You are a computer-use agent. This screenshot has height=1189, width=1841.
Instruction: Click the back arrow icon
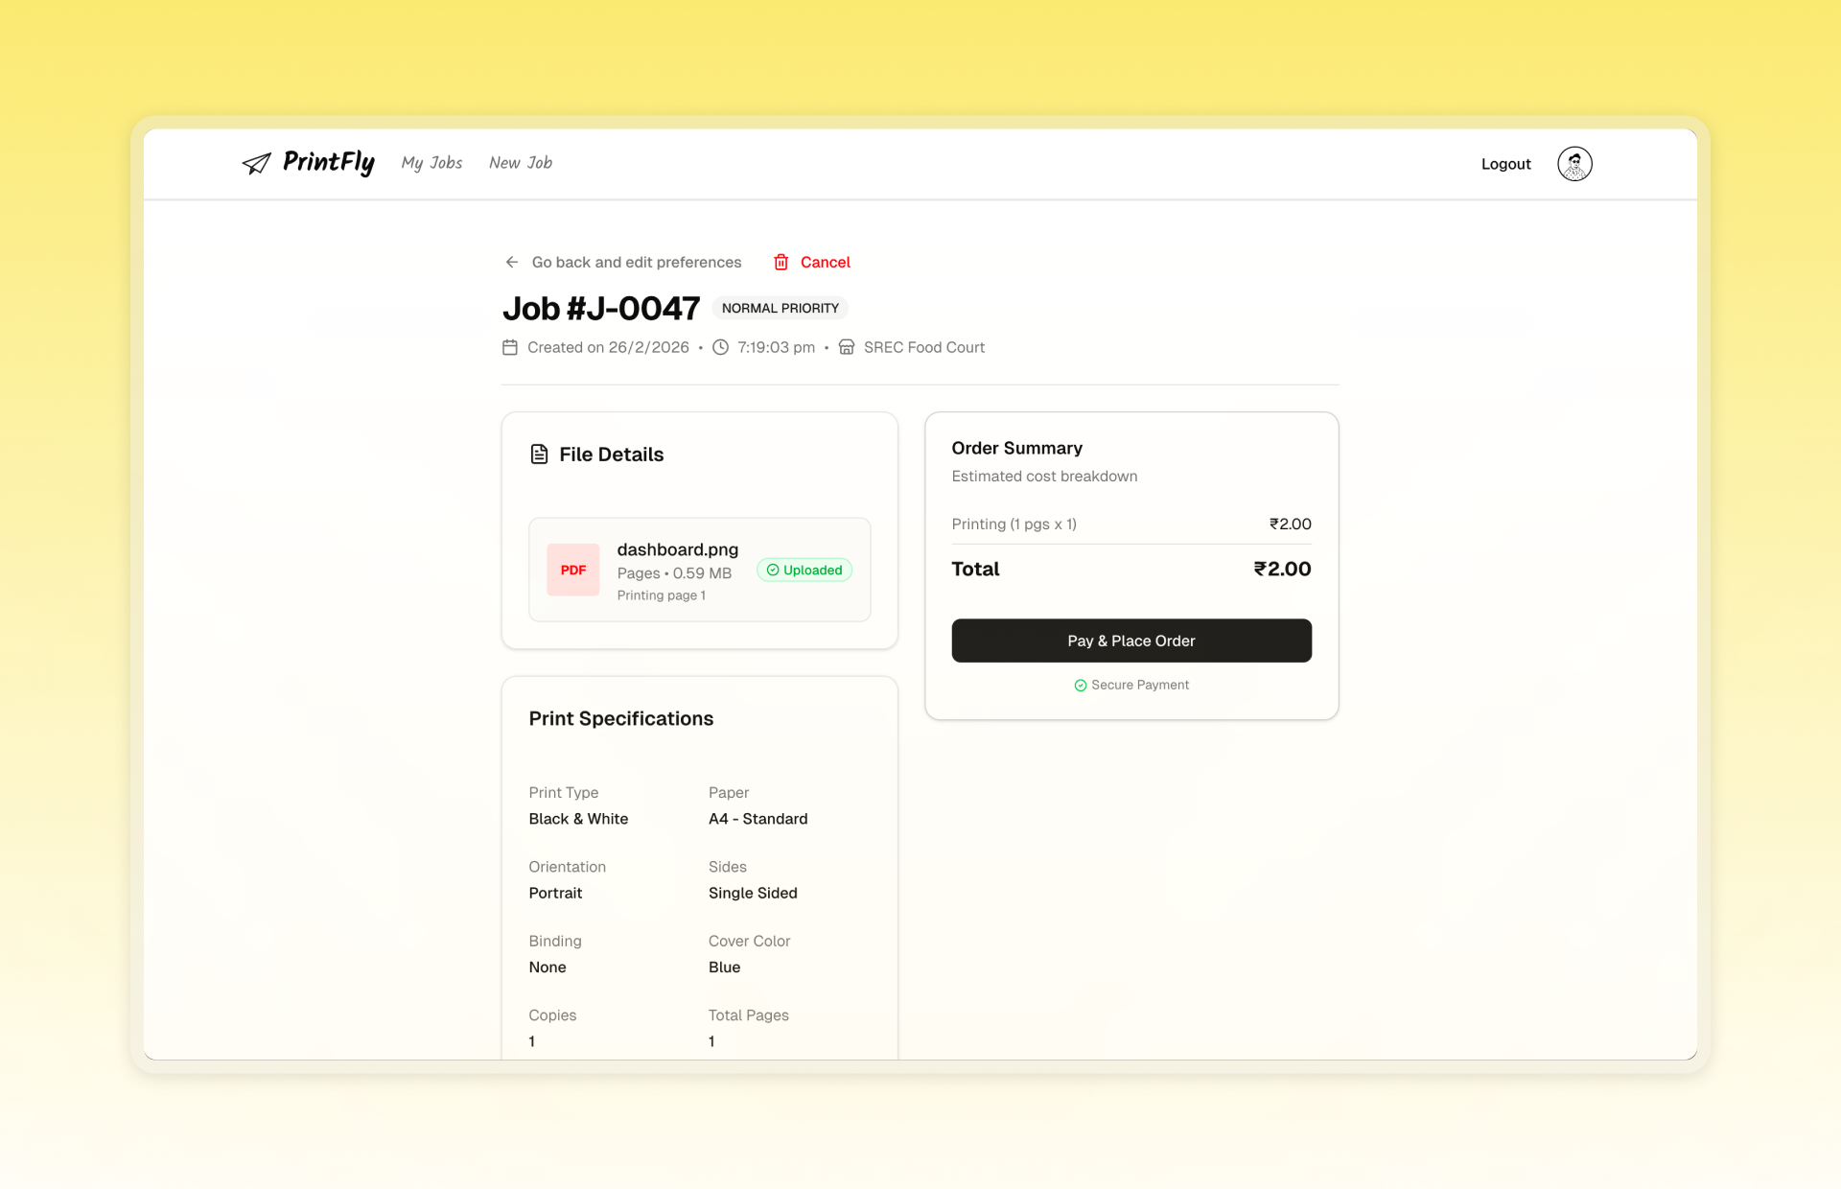[512, 262]
